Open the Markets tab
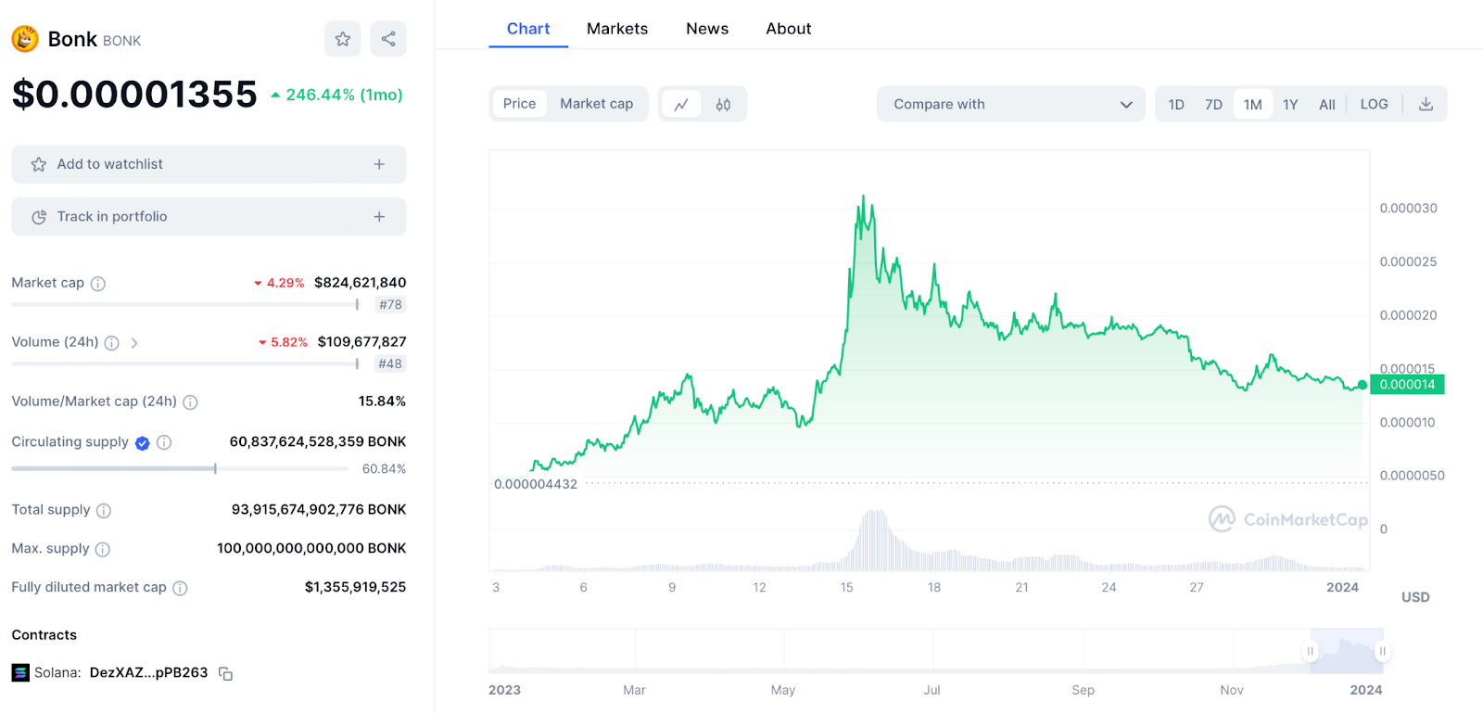 [x=617, y=29]
